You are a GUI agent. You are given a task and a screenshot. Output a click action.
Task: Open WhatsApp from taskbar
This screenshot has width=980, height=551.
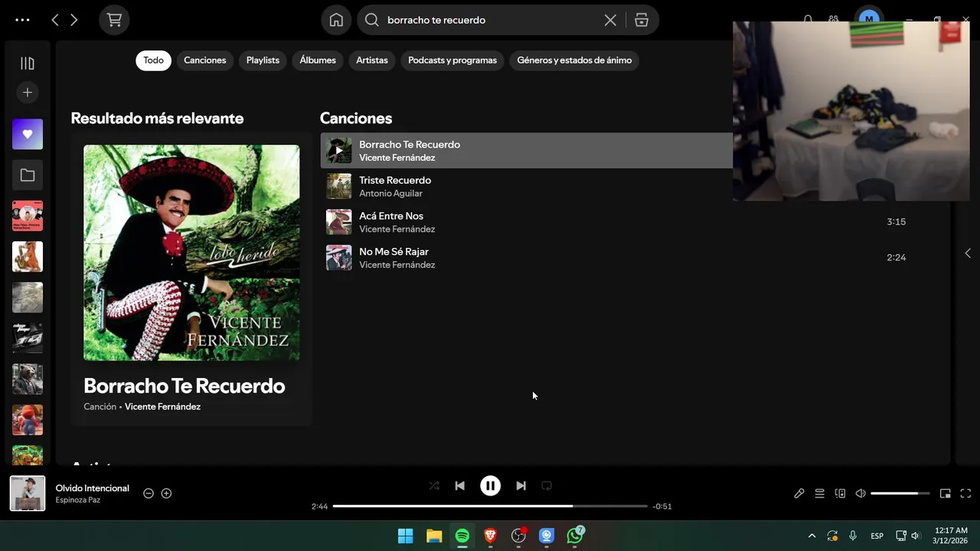pos(575,536)
